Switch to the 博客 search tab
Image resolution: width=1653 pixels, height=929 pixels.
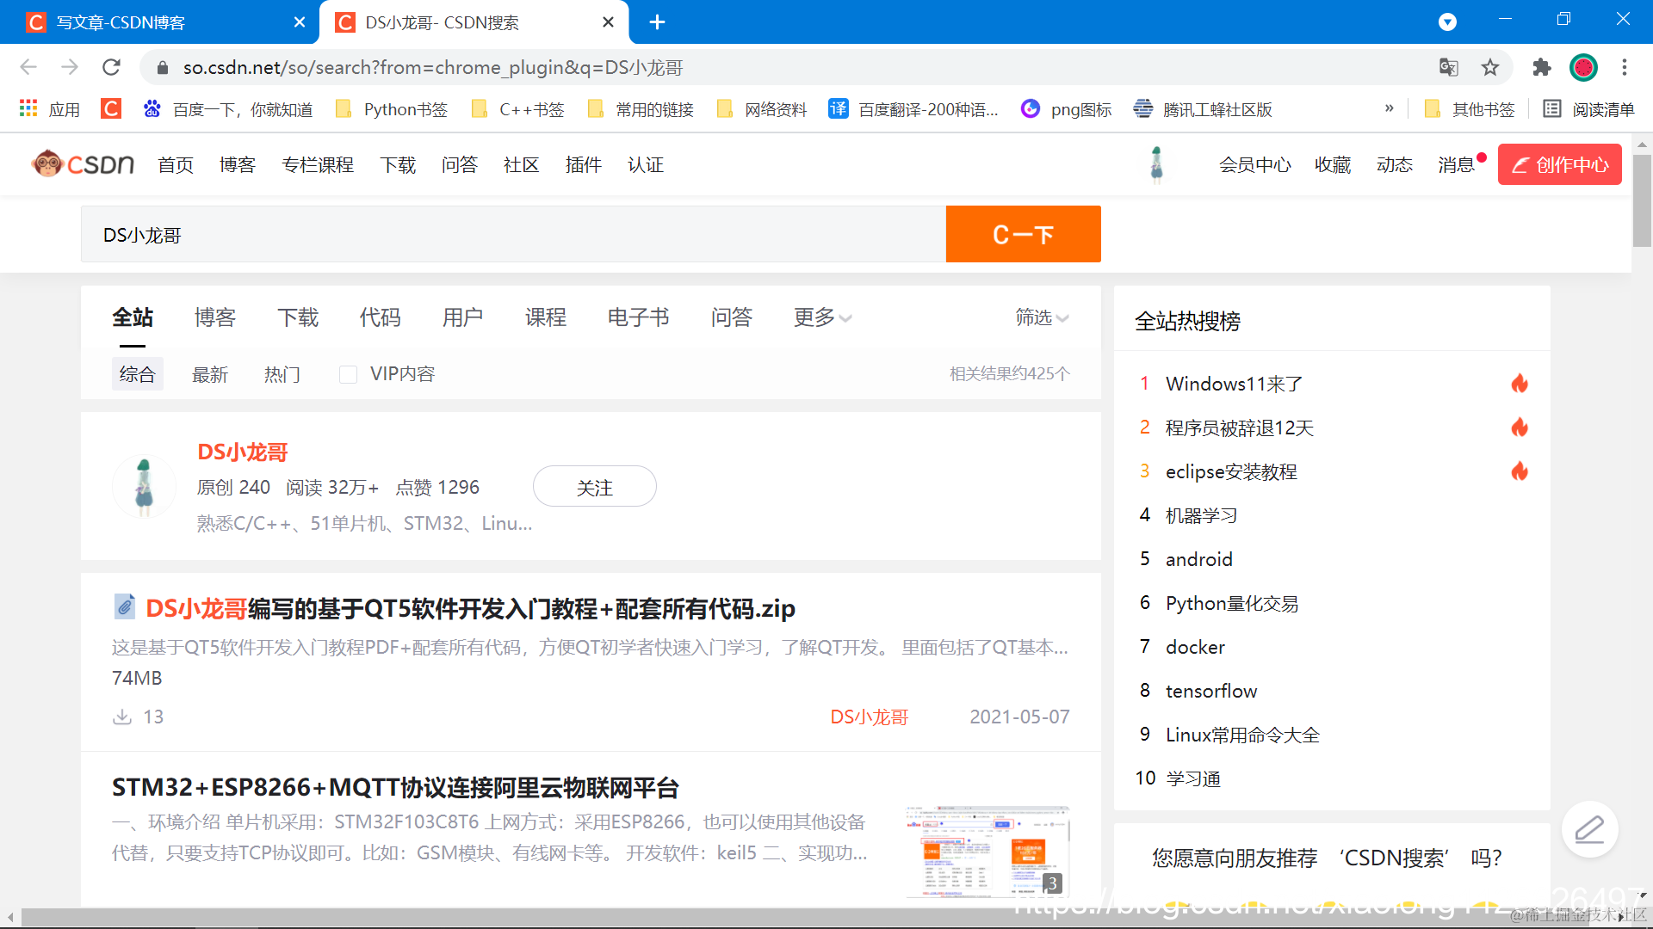coord(215,317)
